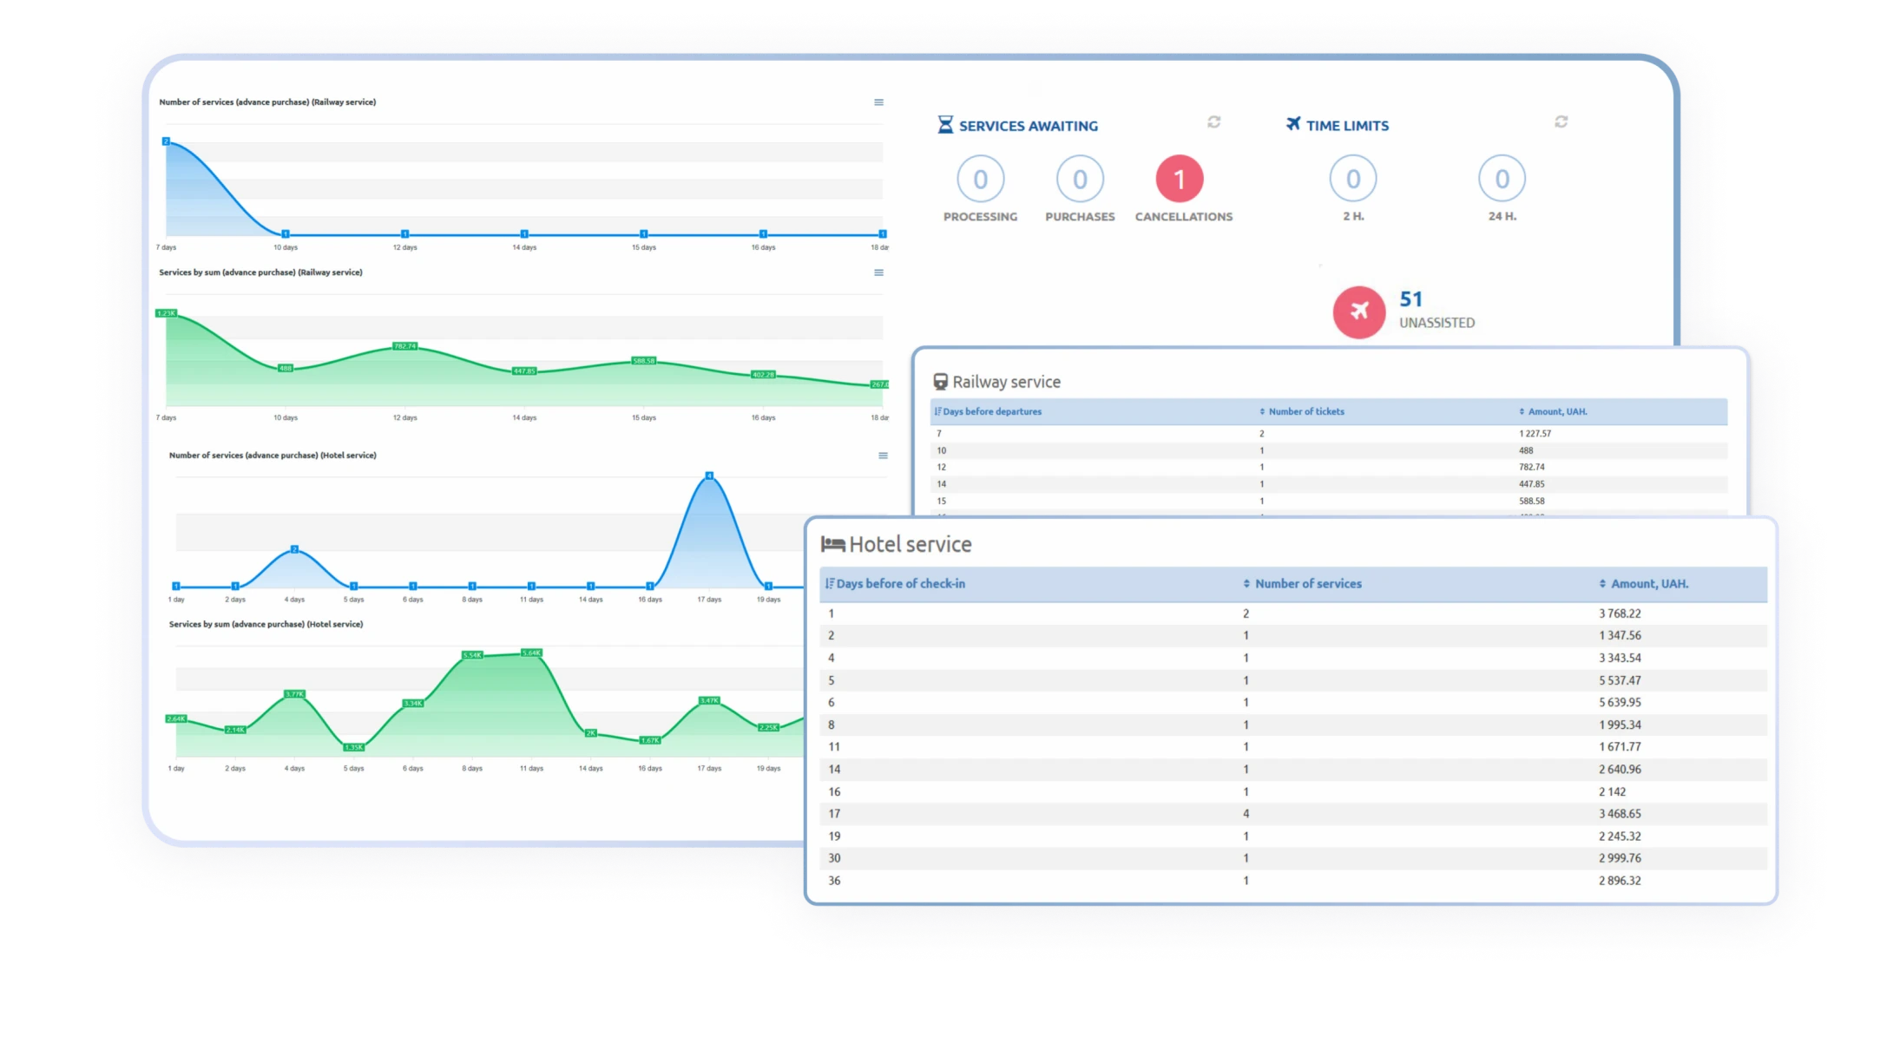Refresh the Services Awaiting widget
The image size is (1900, 1056).
point(1213,122)
